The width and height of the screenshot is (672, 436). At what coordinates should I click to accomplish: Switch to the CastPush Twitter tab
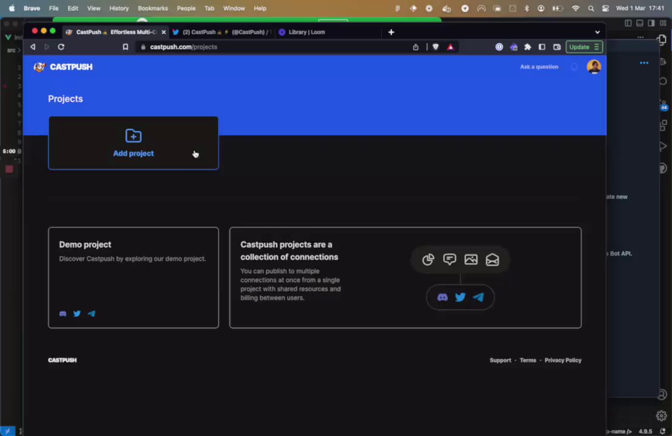222,32
